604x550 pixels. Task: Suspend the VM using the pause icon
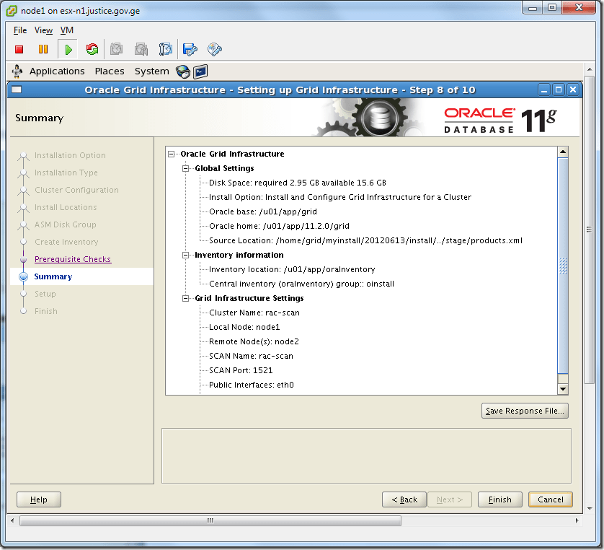point(43,49)
